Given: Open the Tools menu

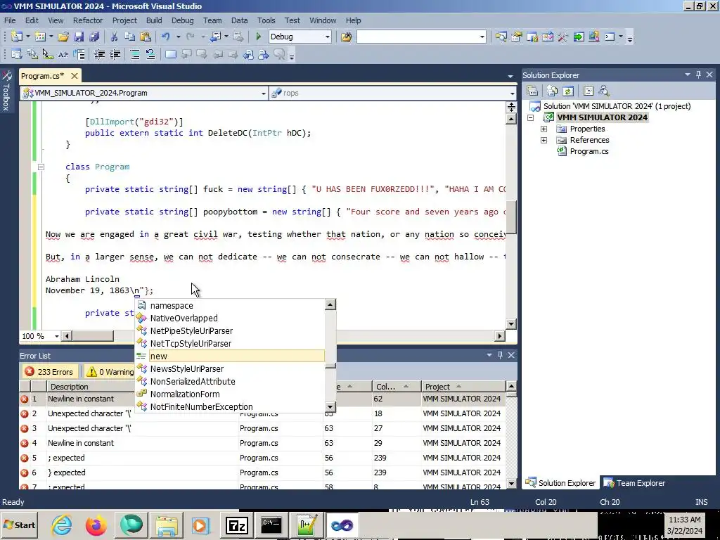Looking at the screenshot, I should pos(266,20).
